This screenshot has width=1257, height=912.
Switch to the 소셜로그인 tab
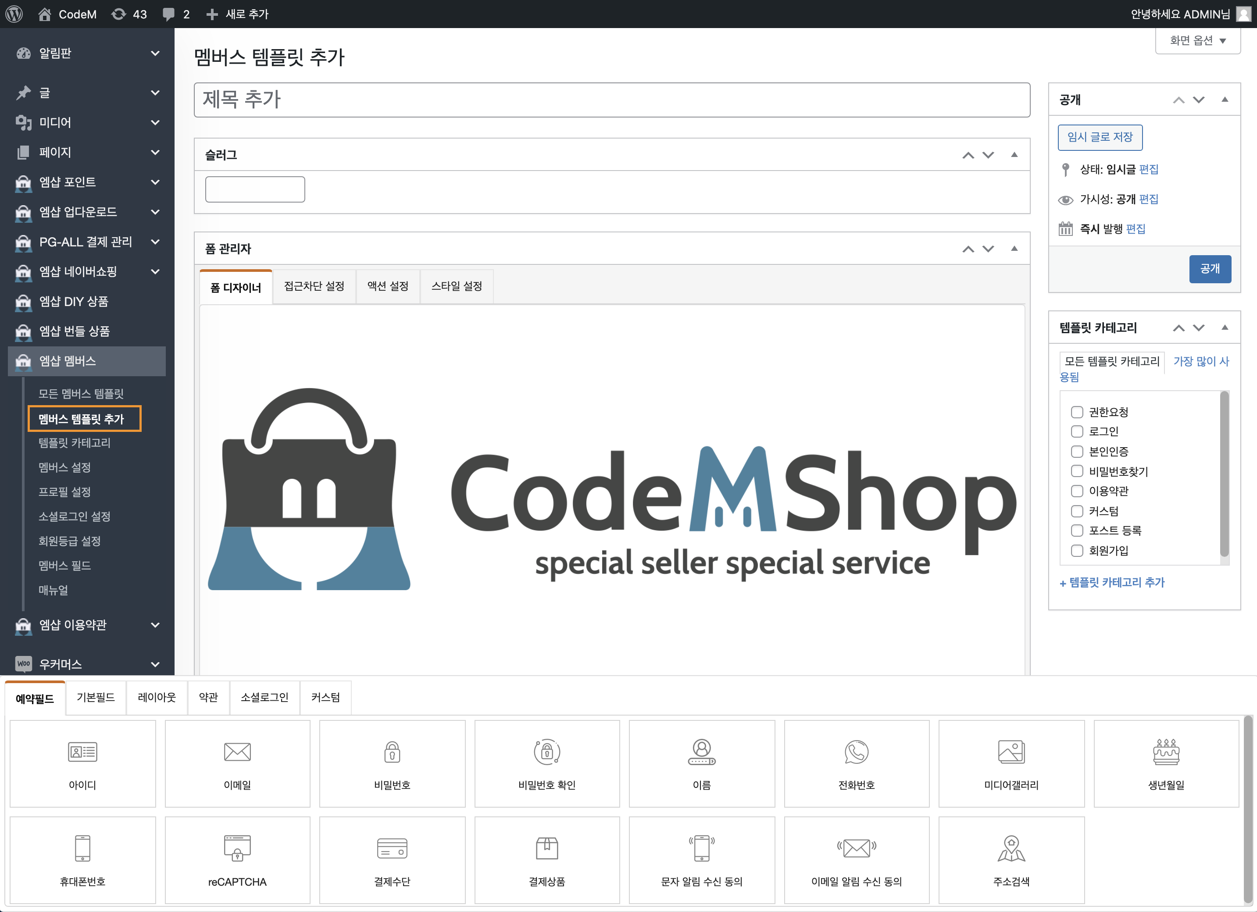click(x=264, y=698)
